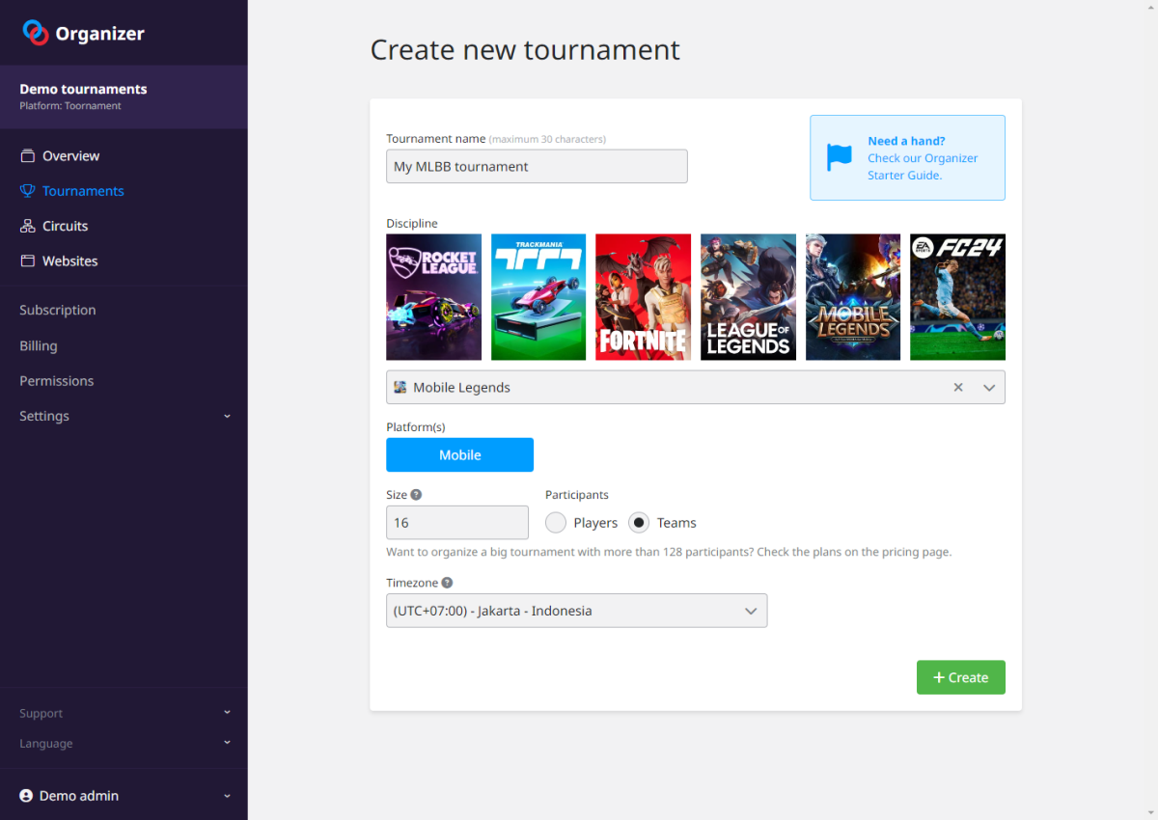Screen dimensions: 1158x820
Task: Open the Timezone tooltip question mark
Action: click(x=446, y=581)
